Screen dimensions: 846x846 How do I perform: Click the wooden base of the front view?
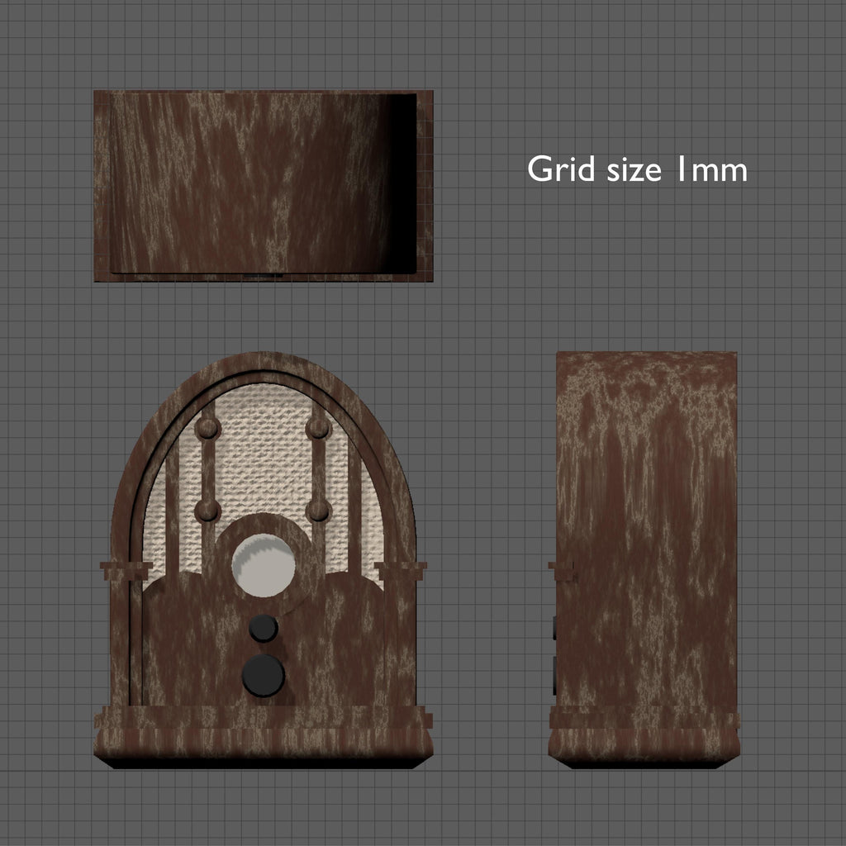coord(264,739)
